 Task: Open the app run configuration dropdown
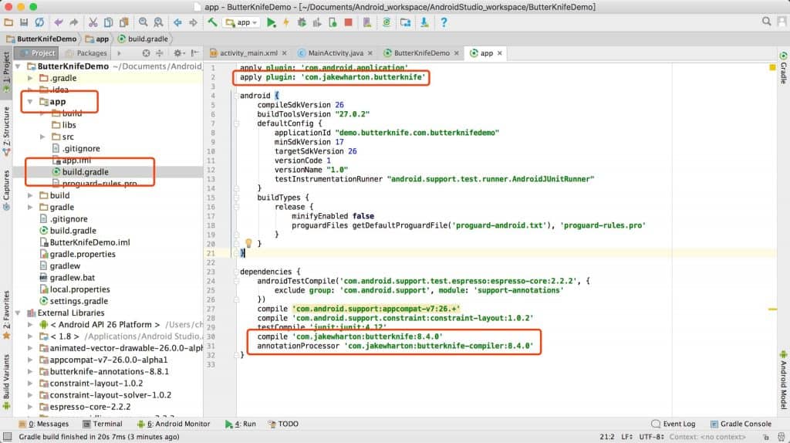242,22
